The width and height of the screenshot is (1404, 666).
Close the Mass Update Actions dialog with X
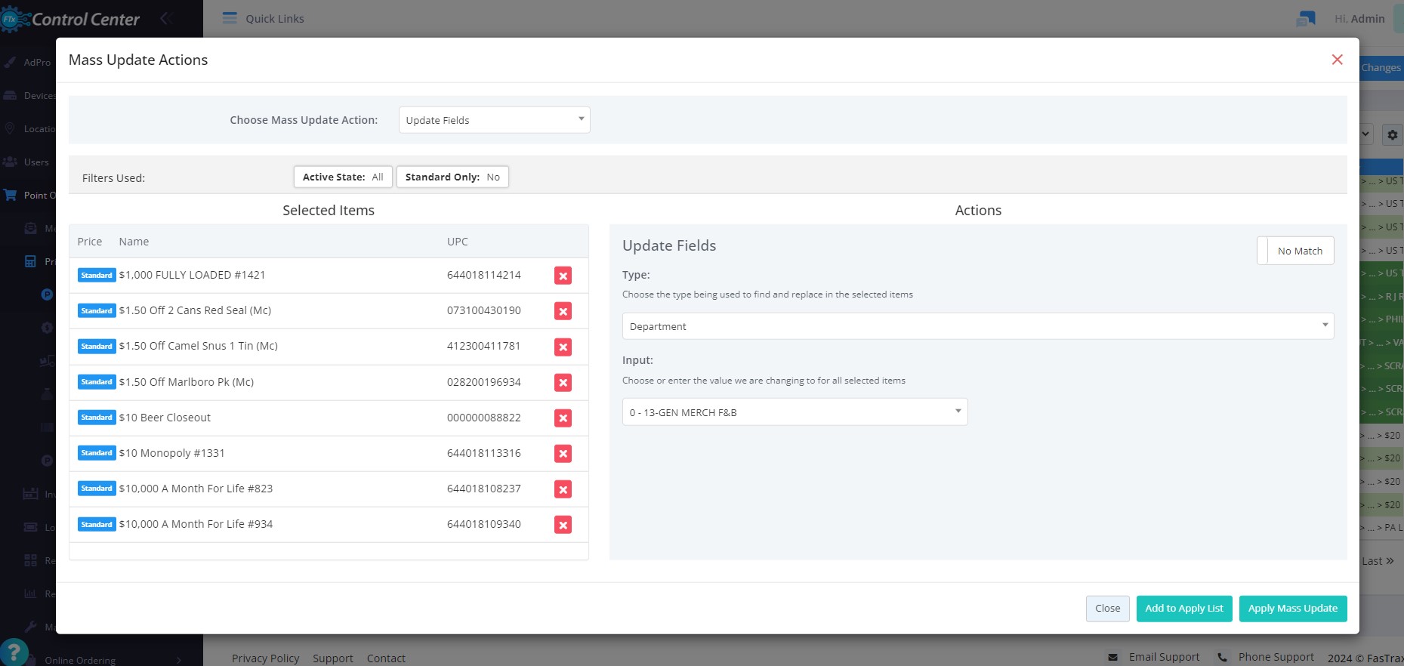(x=1337, y=60)
